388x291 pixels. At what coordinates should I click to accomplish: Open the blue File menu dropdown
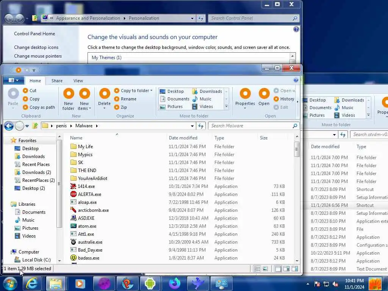14,80
